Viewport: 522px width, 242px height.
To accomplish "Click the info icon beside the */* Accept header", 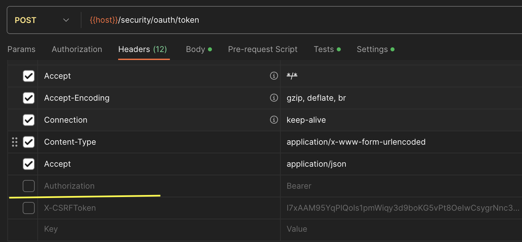I will click(274, 76).
